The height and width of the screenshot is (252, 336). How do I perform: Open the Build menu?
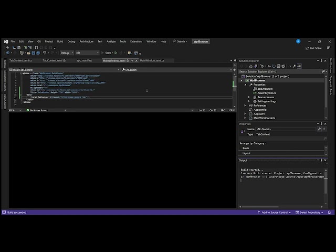(60, 41)
